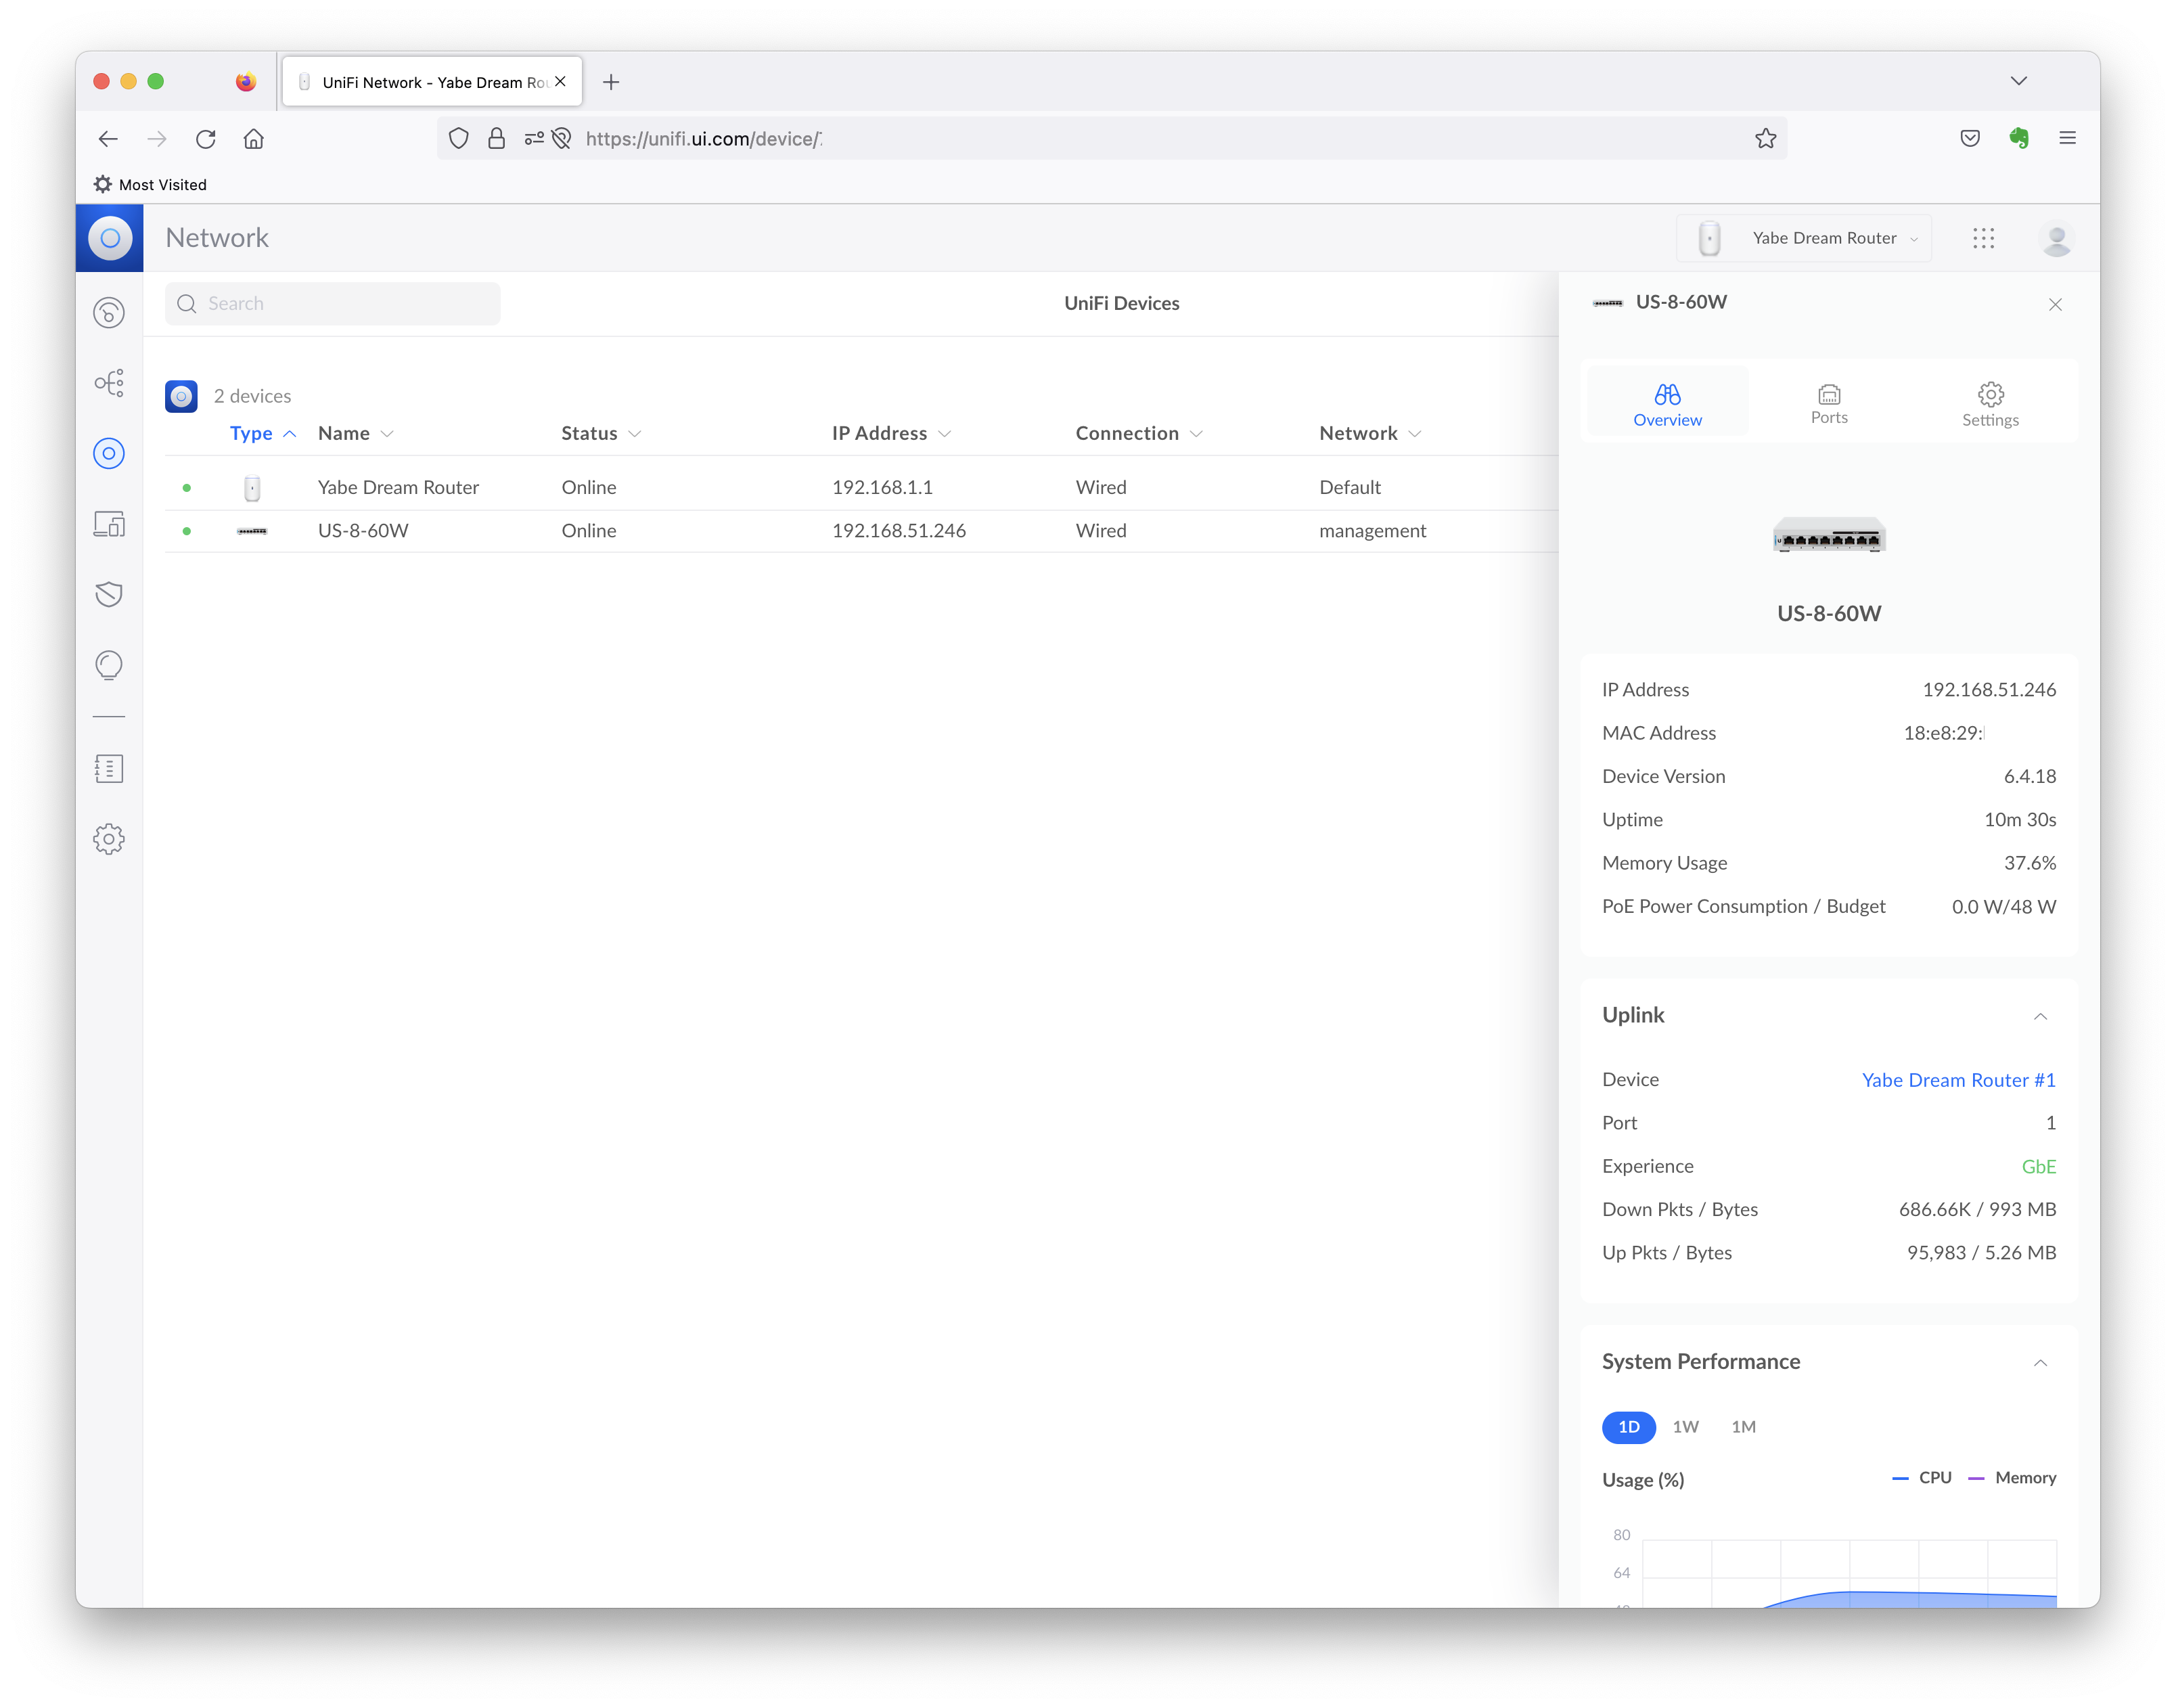The image size is (2176, 1708).
Task: Collapse the Uplink section
Action: coord(2040,1016)
